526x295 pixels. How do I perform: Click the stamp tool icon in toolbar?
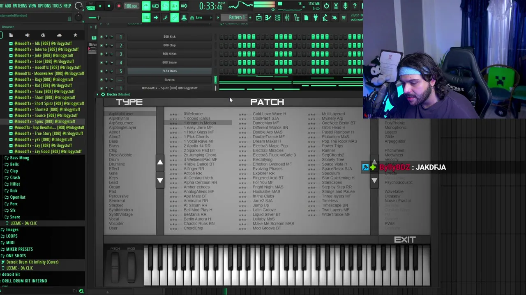tap(184, 18)
